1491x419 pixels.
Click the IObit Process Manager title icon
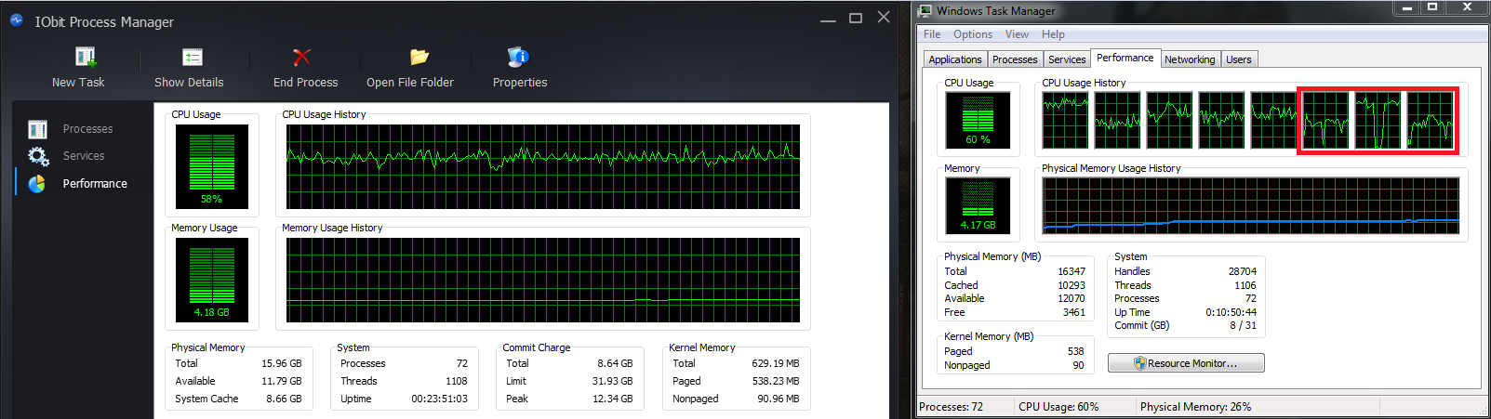click(17, 20)
